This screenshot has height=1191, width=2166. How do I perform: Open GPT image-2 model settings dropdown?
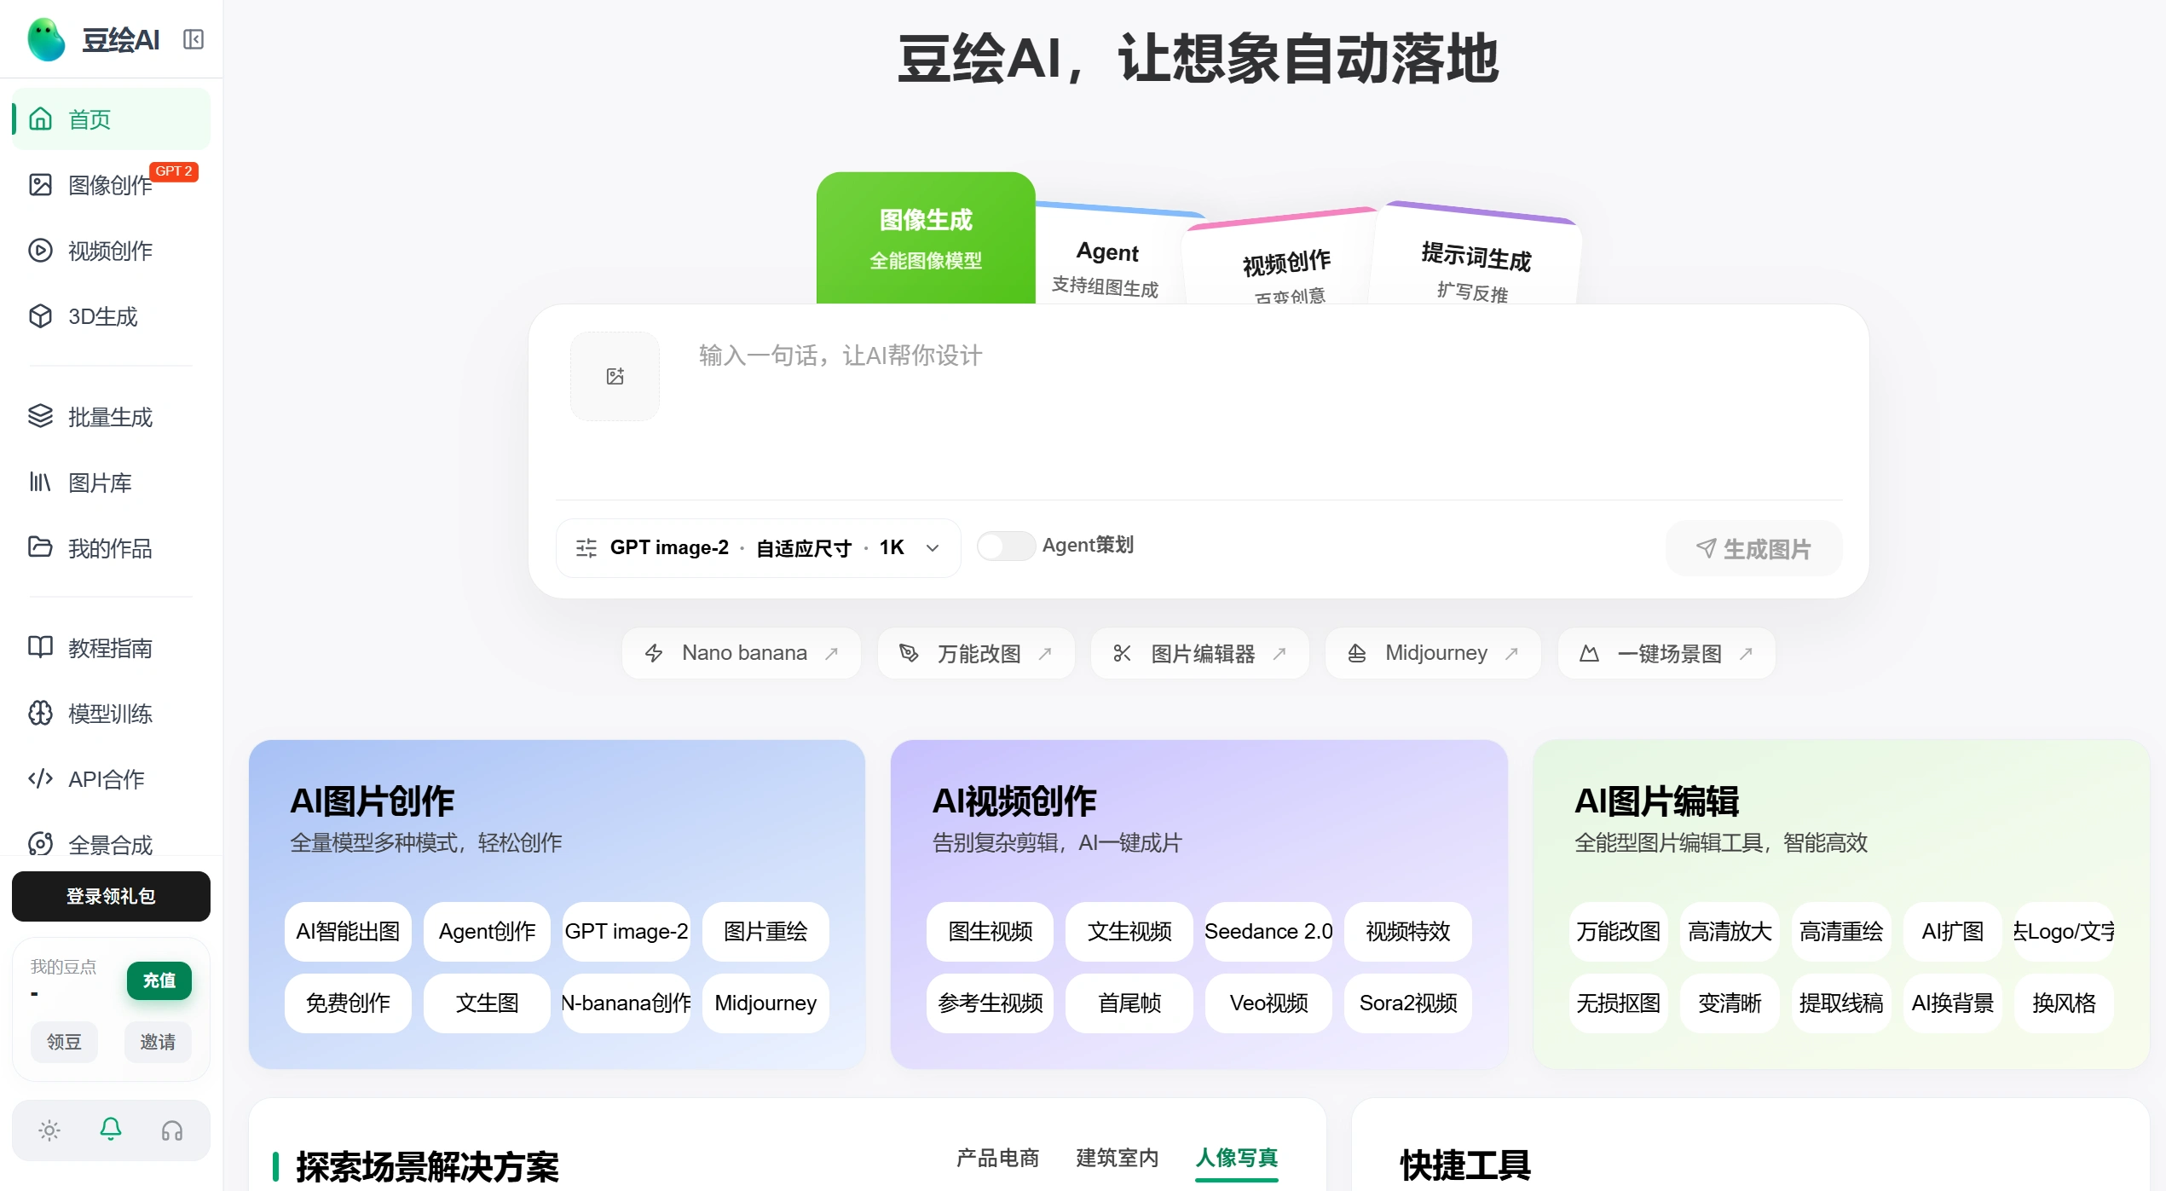coord(758,548)
